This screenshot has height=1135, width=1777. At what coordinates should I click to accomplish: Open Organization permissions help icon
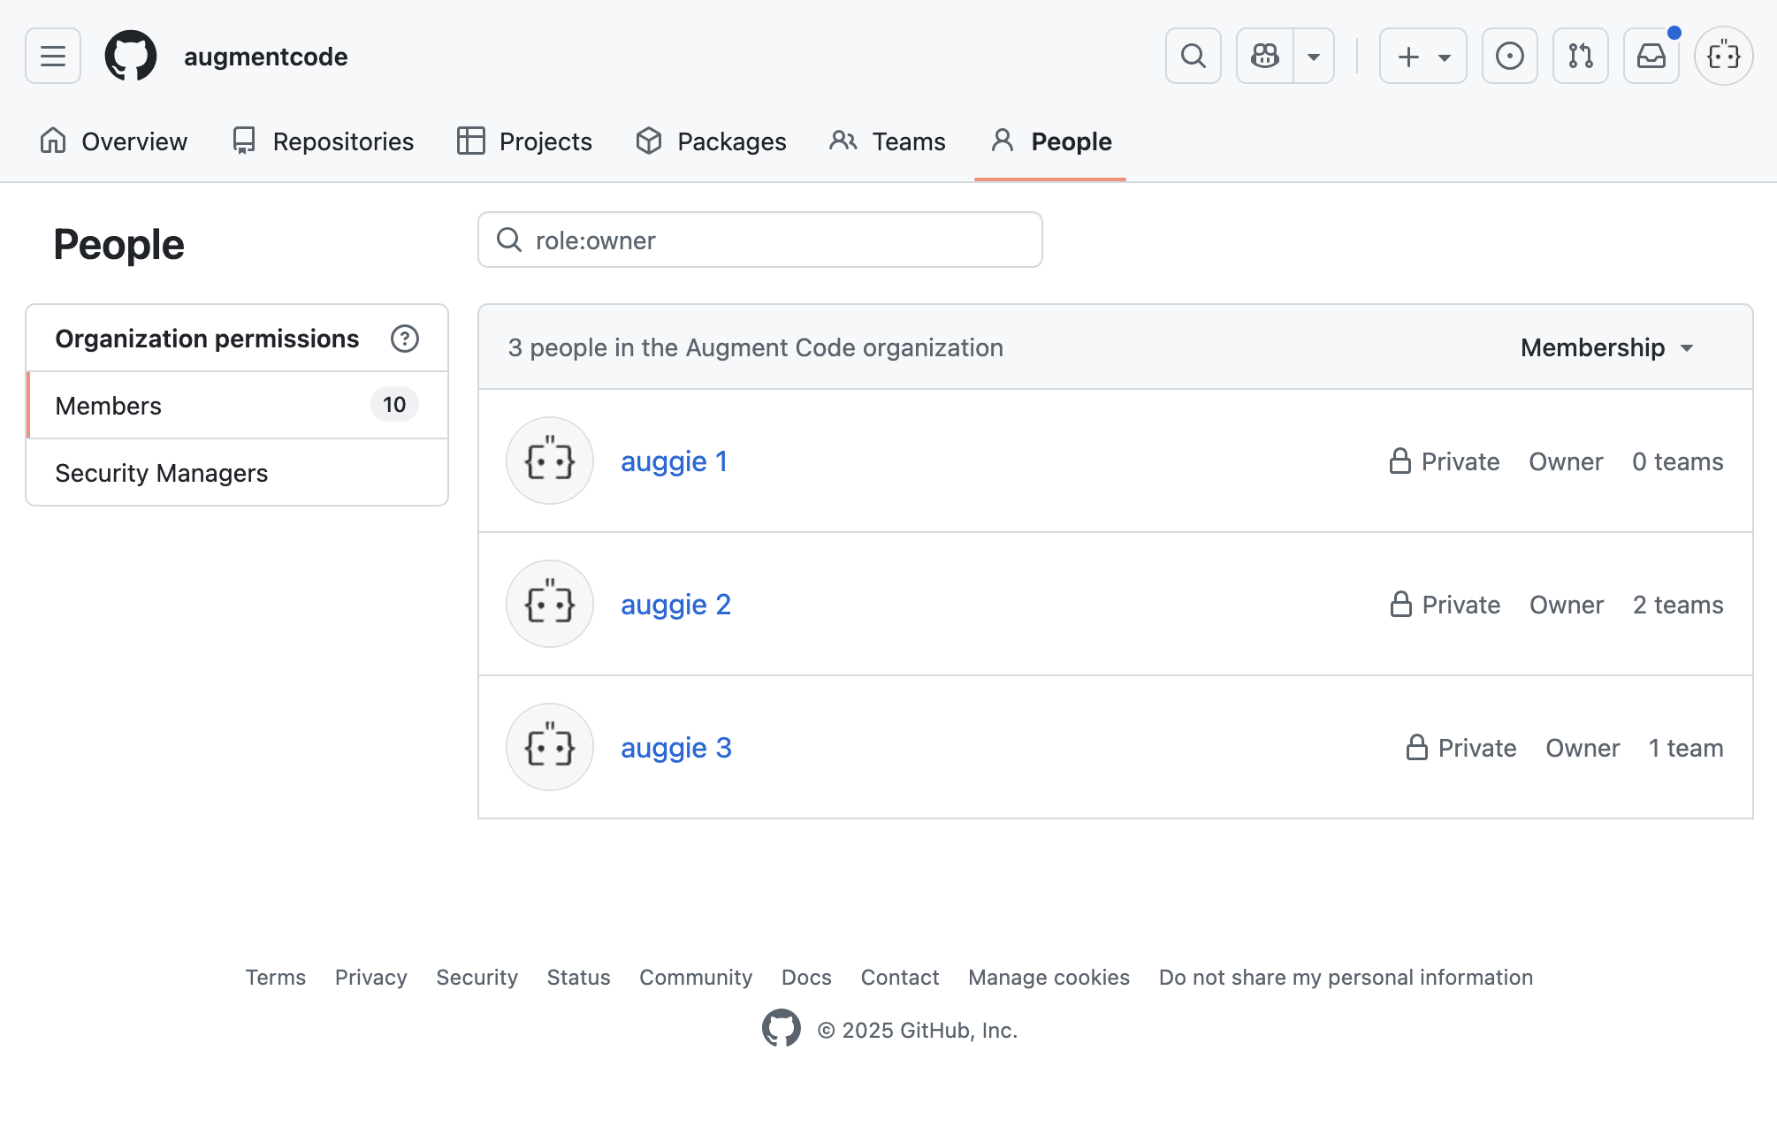point(405,339)
